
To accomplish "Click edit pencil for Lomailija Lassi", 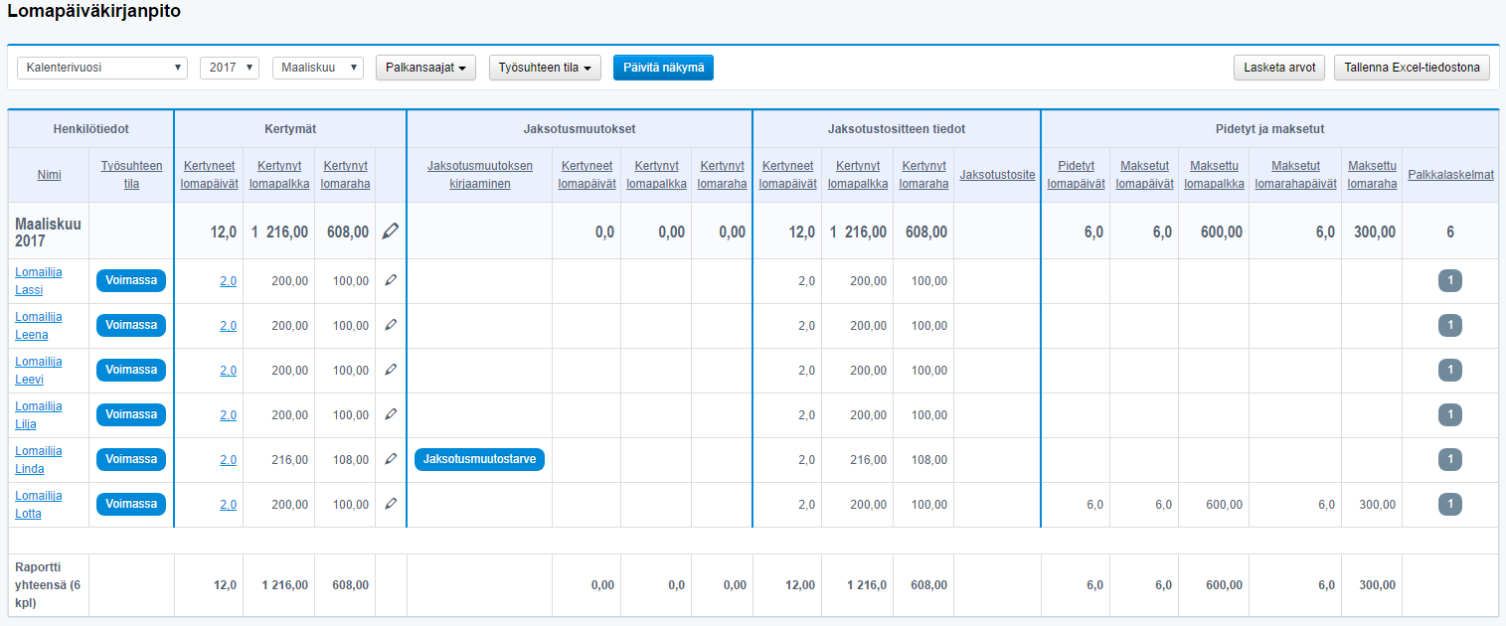I will [x=391, y=281].
